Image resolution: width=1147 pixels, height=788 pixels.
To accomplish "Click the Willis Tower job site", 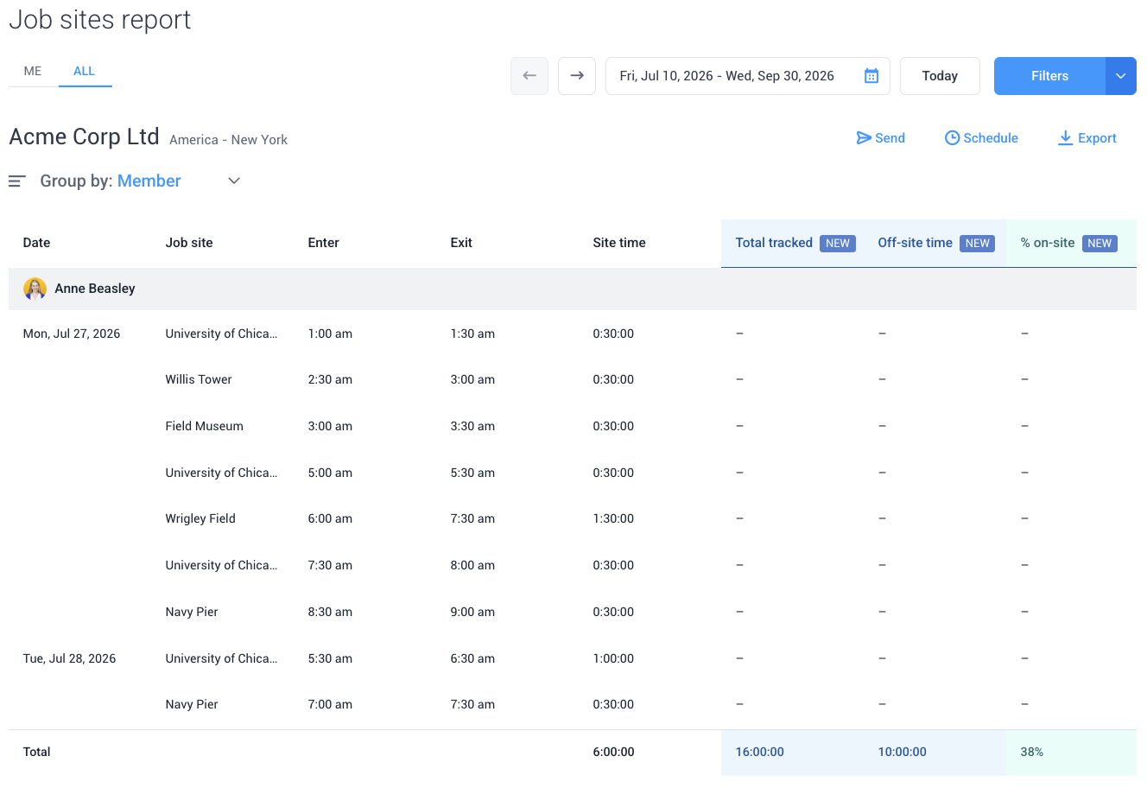I will [x=199, y=379].
